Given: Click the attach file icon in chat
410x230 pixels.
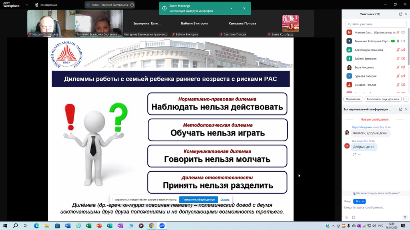Looking at the screenshot, I should 354,217.
